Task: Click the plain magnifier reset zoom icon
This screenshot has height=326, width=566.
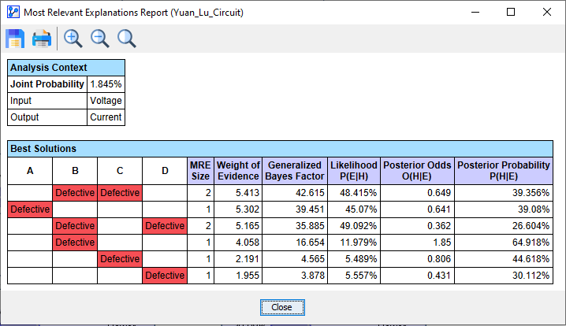Action: (126, 39)
